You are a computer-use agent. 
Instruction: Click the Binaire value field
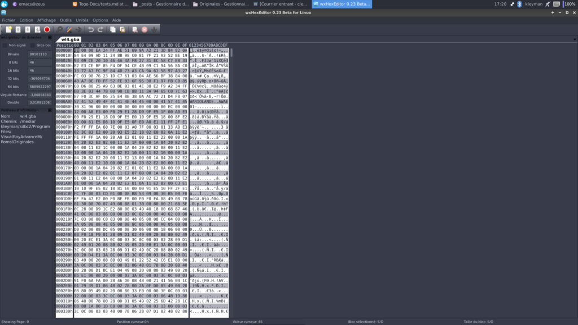pyautogui.click(x=40, y=54)
